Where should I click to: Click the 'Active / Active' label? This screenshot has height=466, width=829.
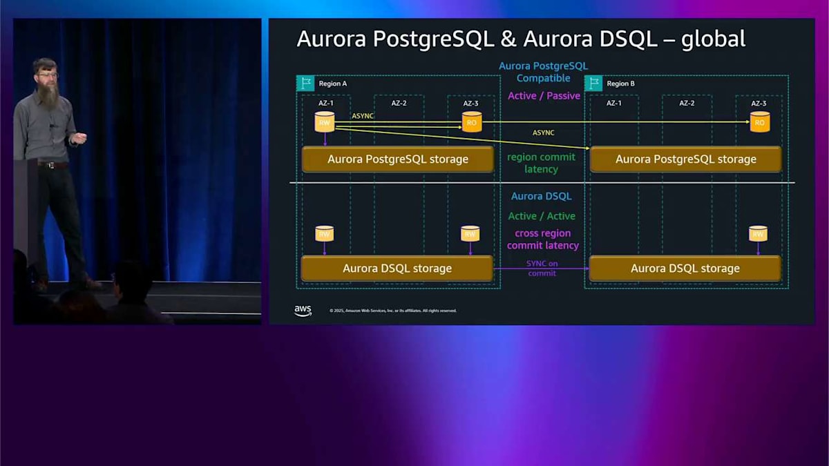pos(542,216)
